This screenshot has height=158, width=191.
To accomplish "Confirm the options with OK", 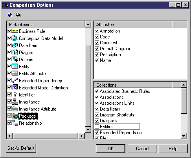I will tap(111, 149).
